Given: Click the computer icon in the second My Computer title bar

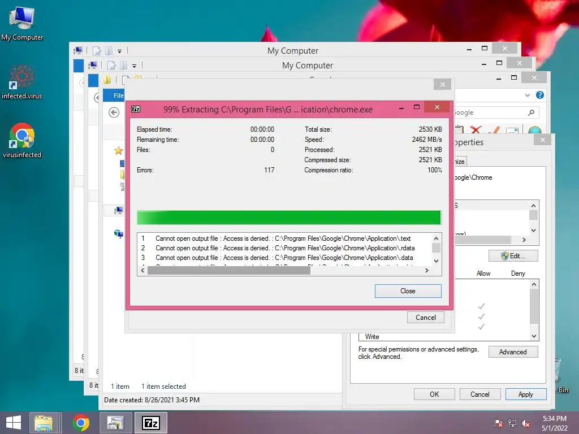Looking at the screenshot, I should tap(93, 66).
